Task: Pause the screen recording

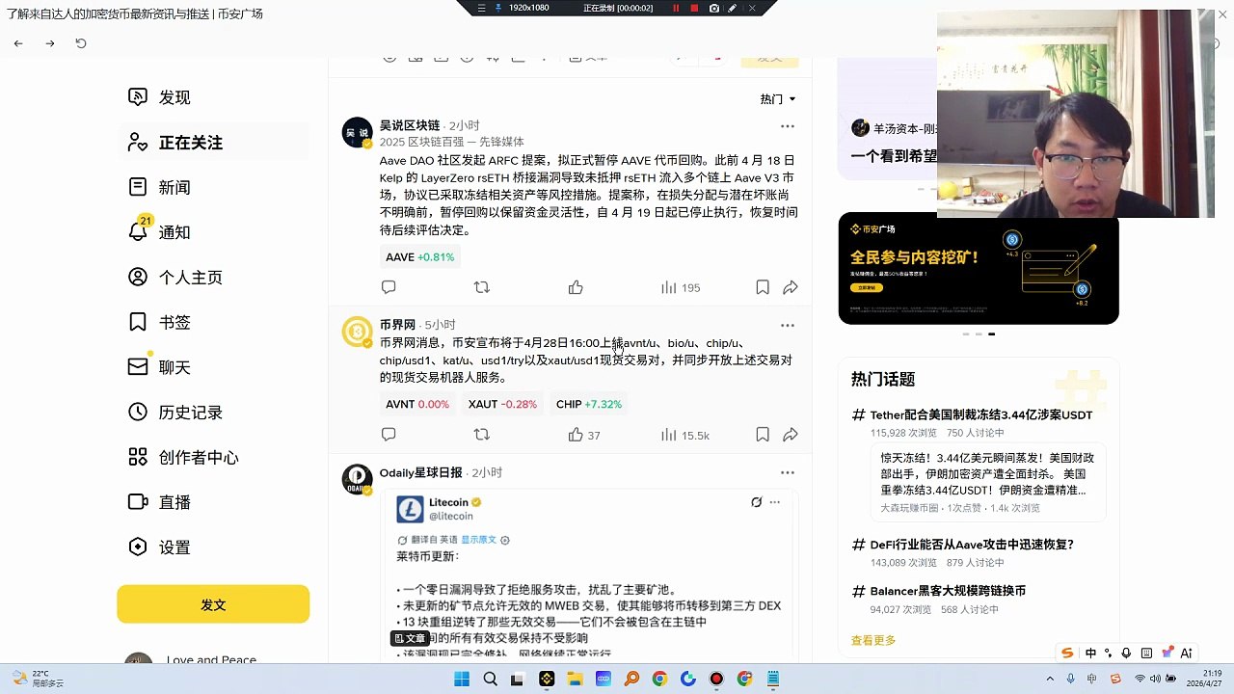Action: [x=676, y=8]
